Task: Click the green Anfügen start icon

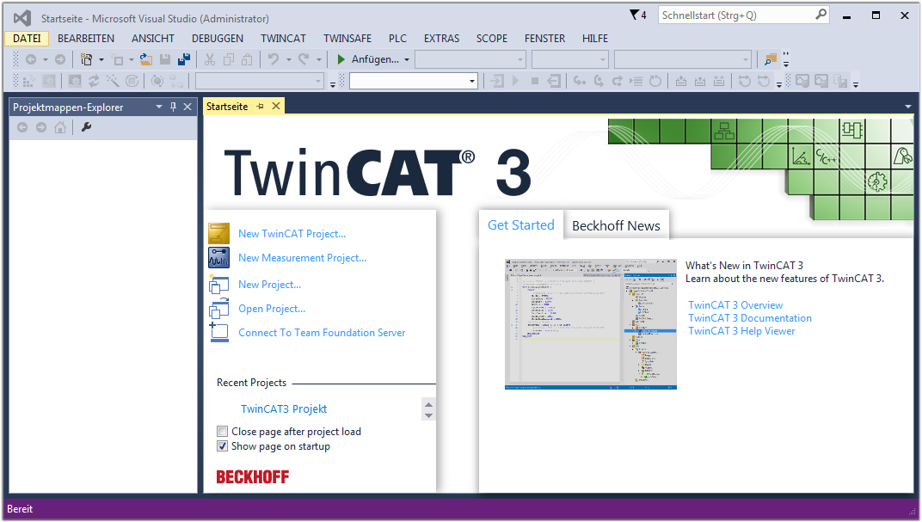Action: pos(340,59)
